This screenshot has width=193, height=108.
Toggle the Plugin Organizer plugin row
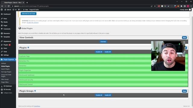point(103,70)
